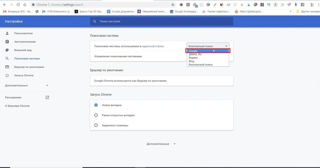Screen dimensions: 320x168
Task: Choose Яндекс in the search engine list
Action: (193, 58)
